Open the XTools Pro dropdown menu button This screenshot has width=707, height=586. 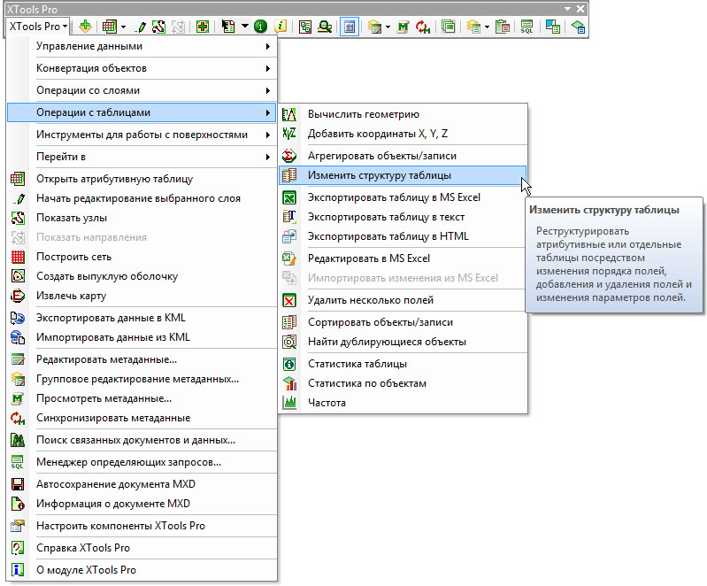(38, 27)
